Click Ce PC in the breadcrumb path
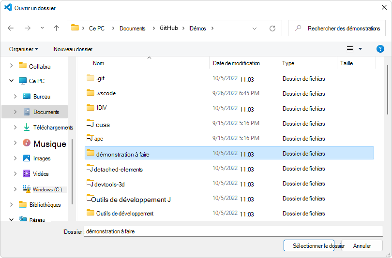This screenshot has height=258, width=392. tap(96, 28)
